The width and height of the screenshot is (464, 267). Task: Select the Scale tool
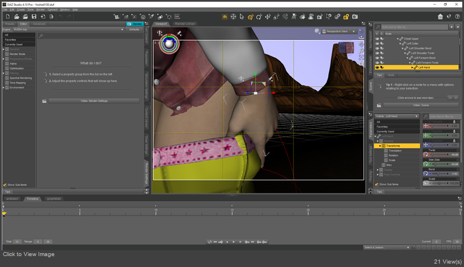click(276, 17)
